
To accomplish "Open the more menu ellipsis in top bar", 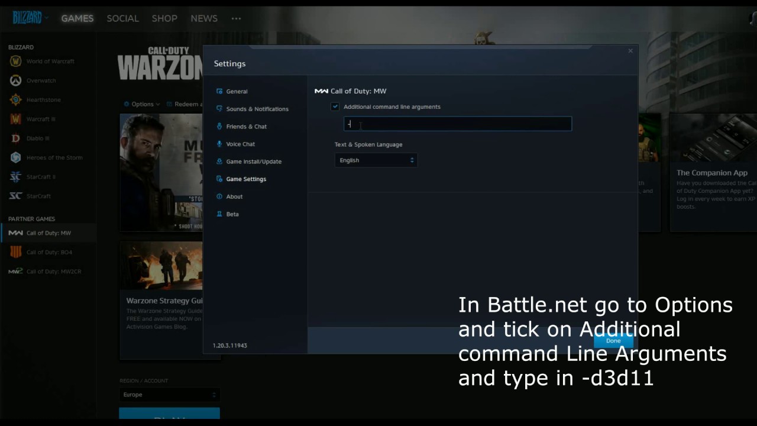I will (x=236, y=18).
